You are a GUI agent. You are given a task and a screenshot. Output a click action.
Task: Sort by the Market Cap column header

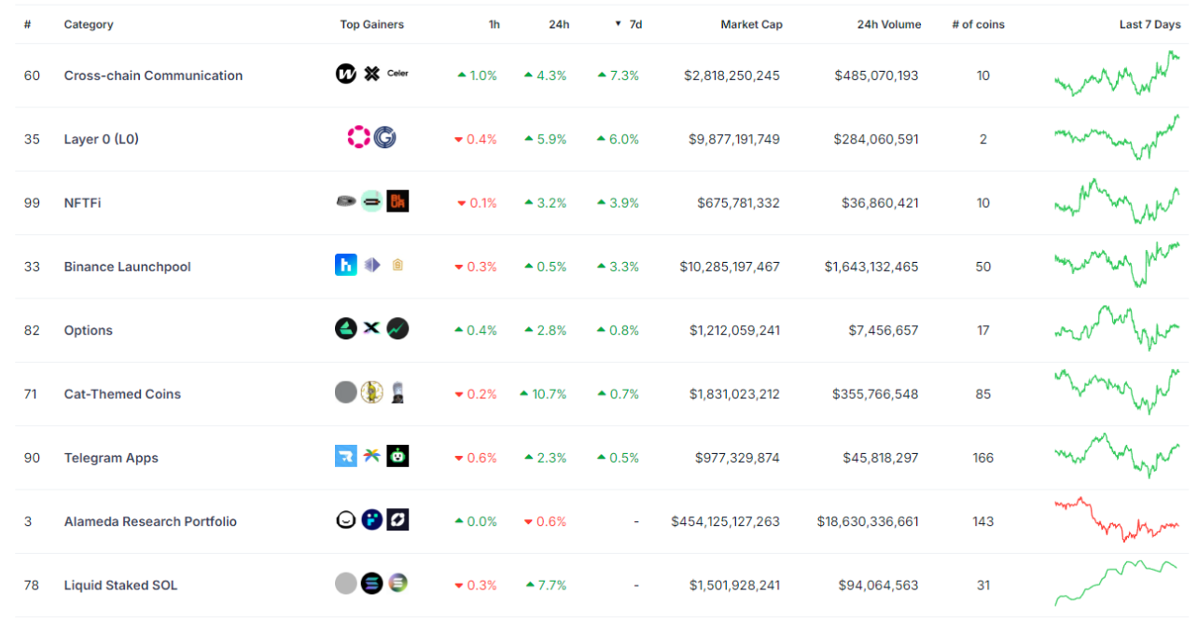[x=751, y=24]
